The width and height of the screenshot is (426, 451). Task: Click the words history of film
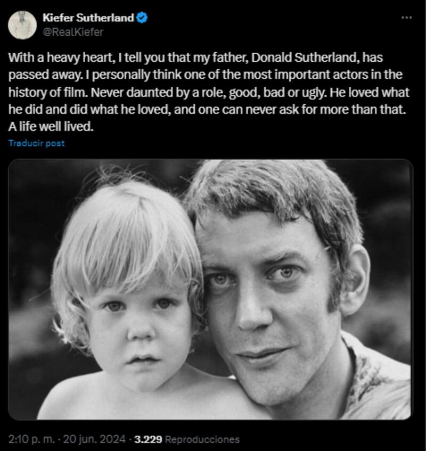click(43, 93)
